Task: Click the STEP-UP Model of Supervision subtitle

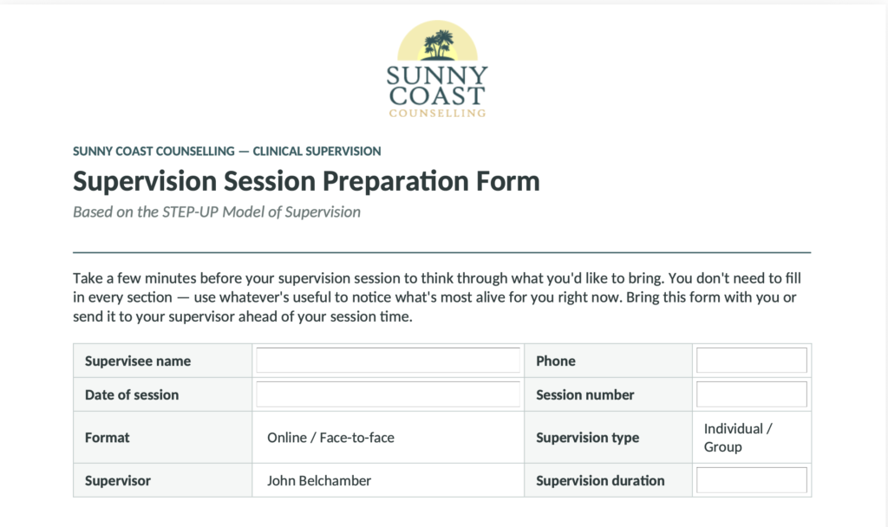Action: [217, 211]
